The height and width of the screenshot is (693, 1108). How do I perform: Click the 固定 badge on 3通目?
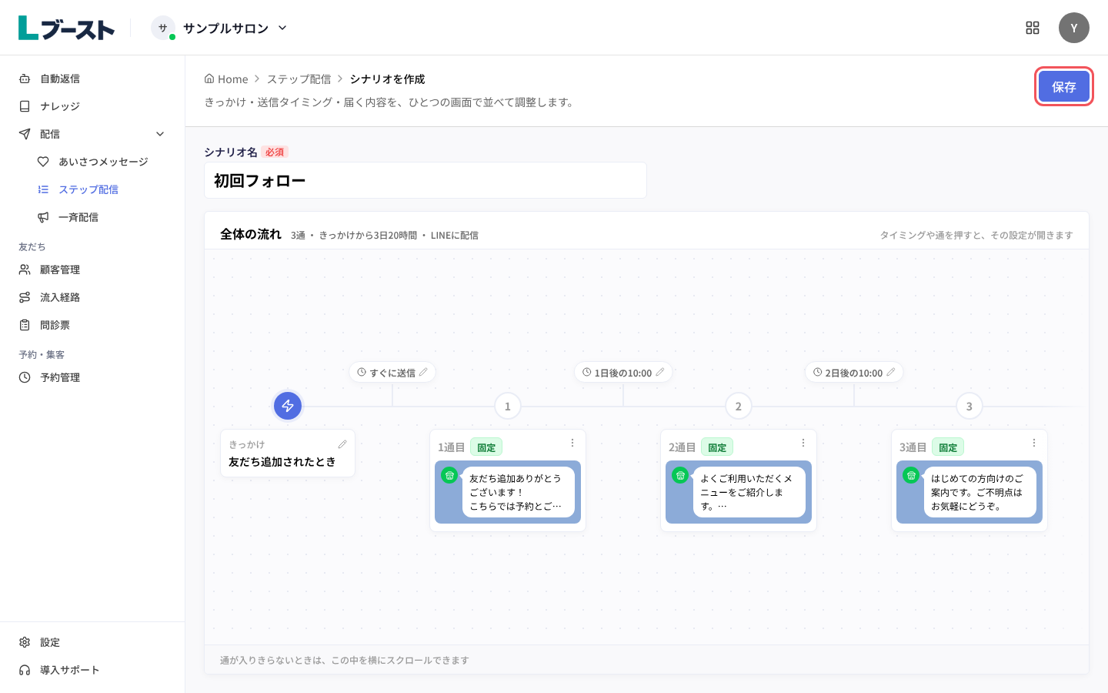[x=948, y=447]
